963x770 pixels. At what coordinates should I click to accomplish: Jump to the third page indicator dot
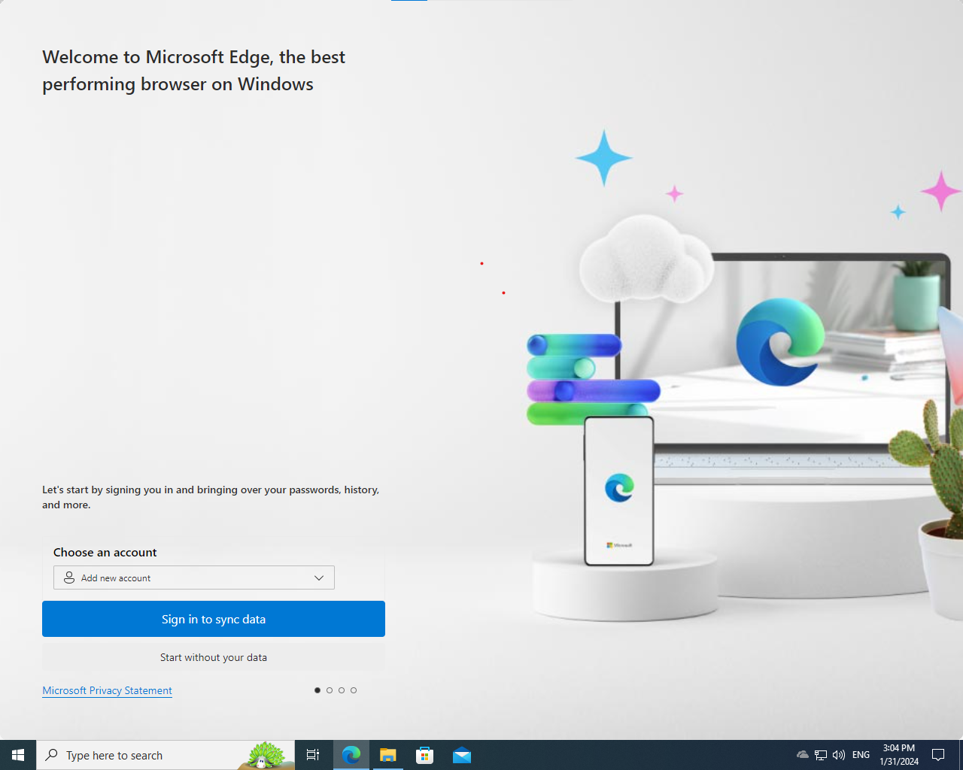click(342, 690)
